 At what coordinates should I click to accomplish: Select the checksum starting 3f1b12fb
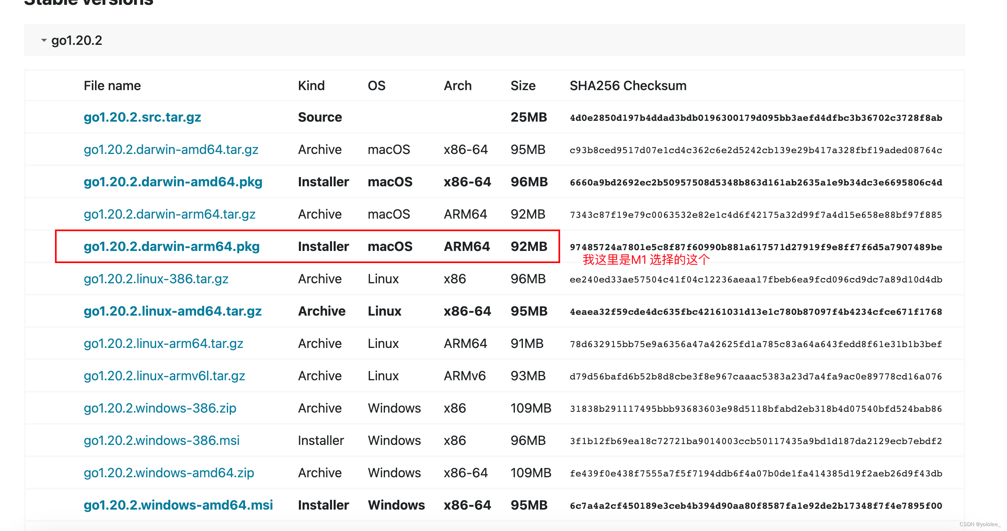click(756, 441)
